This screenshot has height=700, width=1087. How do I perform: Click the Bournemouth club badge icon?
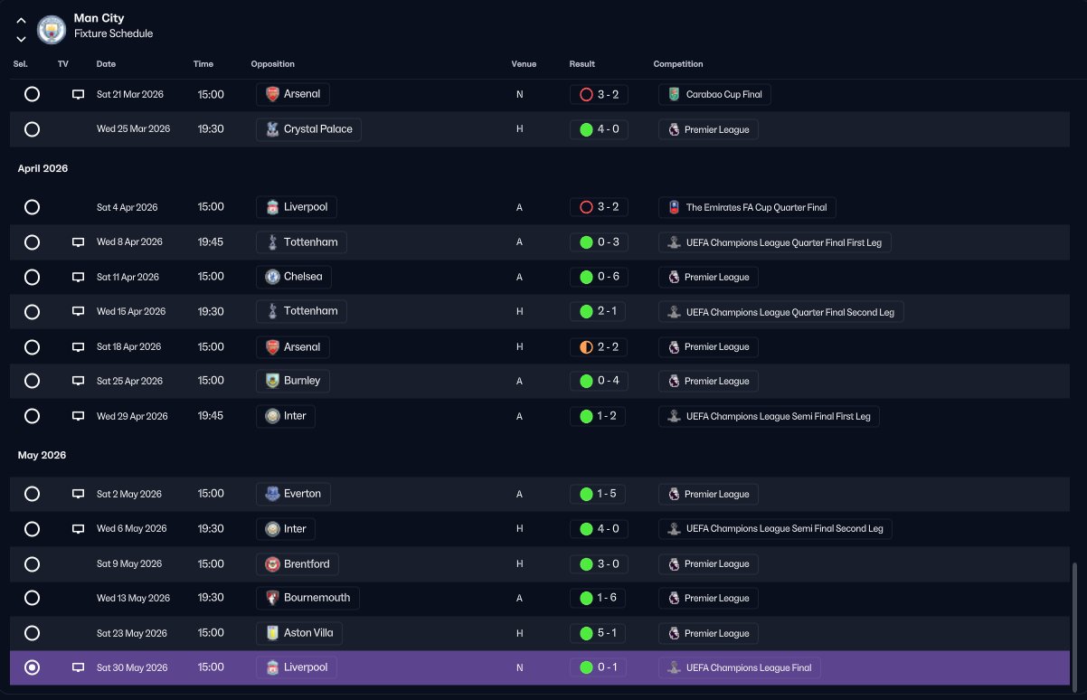tap(272, 598)
